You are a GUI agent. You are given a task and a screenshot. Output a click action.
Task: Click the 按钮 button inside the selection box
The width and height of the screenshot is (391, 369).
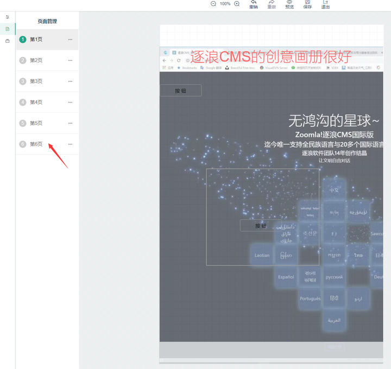pos(261,226)
